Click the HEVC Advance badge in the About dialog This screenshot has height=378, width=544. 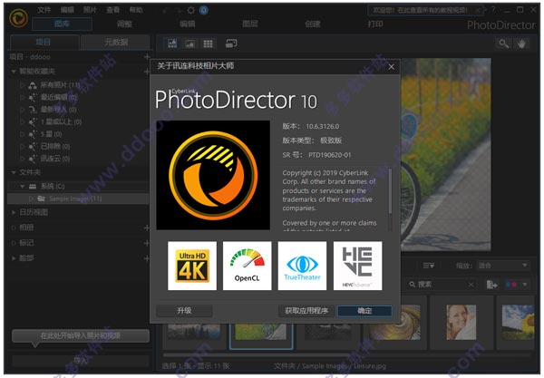coord(358,266)
